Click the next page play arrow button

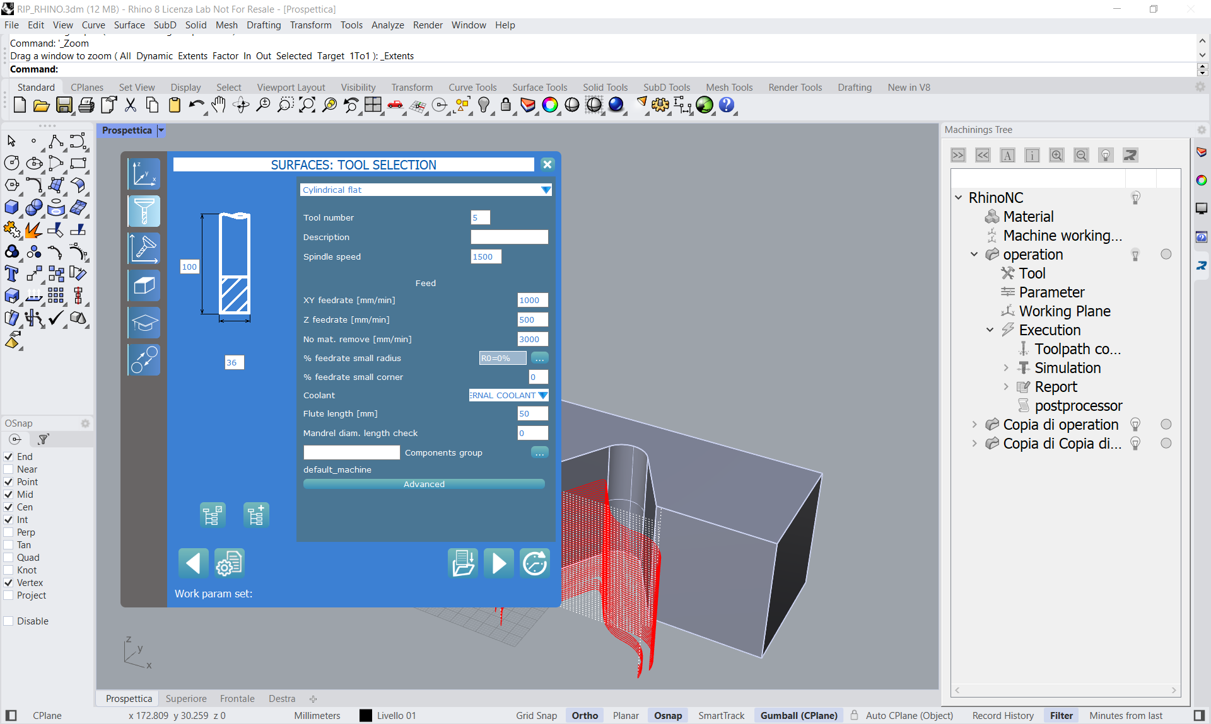click(498, 563)
